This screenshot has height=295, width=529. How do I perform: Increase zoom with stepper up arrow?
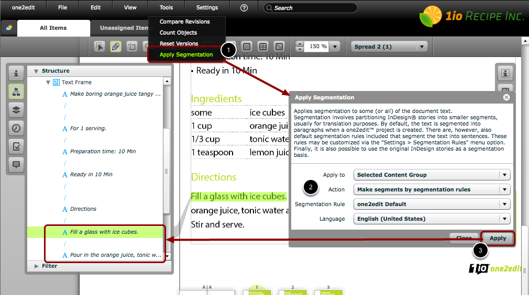coord(300,44)
